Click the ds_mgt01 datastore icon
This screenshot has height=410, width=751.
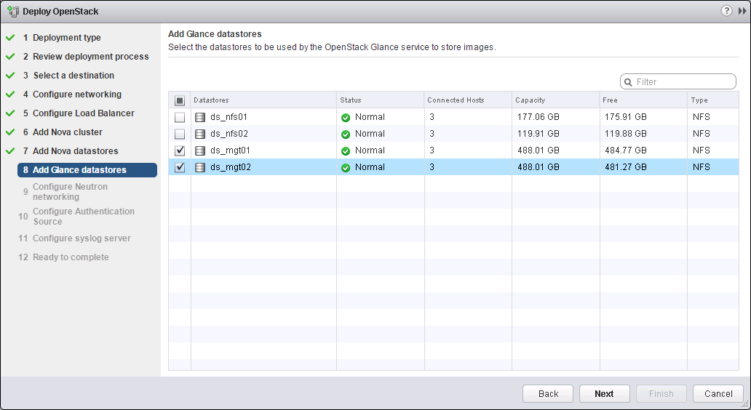(200, 150)
